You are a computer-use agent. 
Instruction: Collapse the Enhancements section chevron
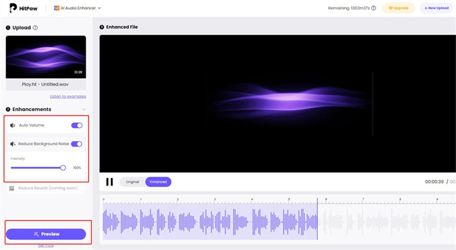point(84,109)
